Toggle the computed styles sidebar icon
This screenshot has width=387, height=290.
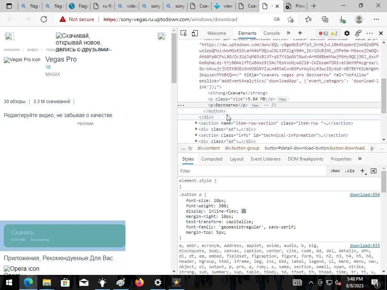click(x=374, y=171)
